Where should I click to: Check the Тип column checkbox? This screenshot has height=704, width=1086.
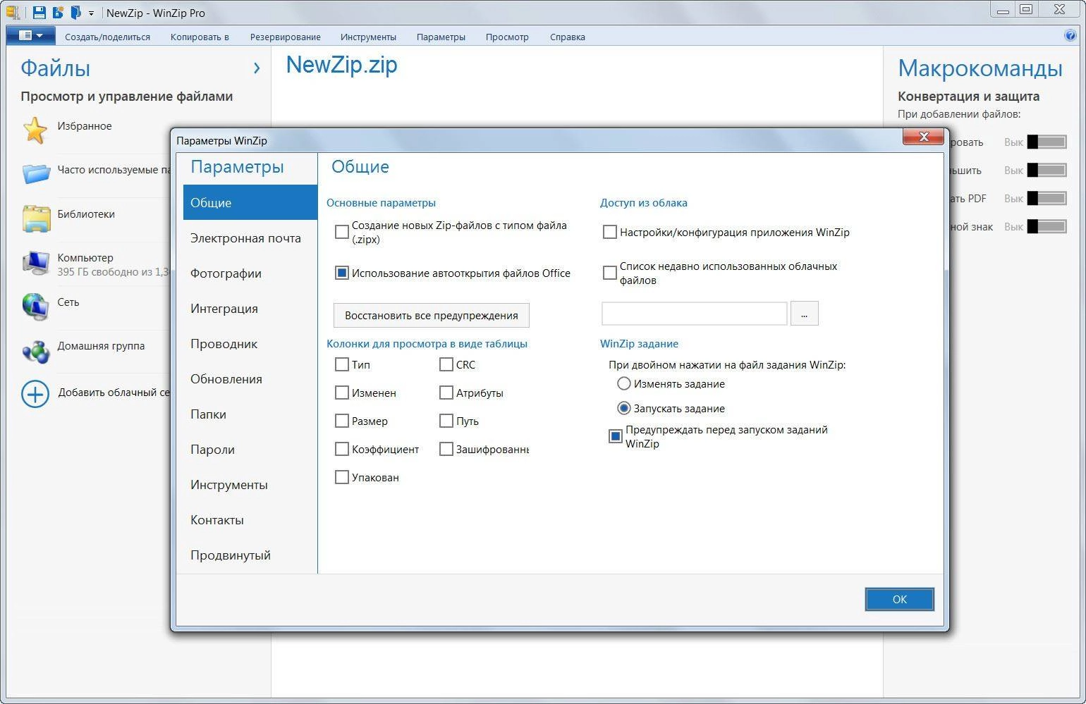pos(342,364)
